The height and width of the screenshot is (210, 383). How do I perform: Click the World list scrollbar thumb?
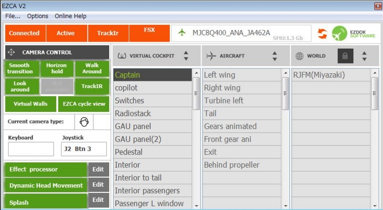pyautogui.click(x=374, y=94)
